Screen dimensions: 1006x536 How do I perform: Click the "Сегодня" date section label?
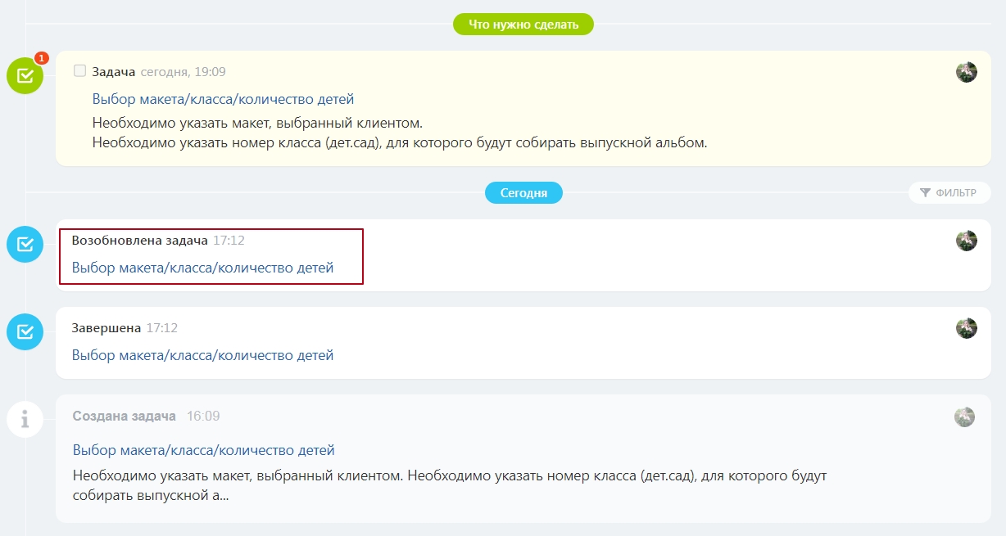click(523, 193)
